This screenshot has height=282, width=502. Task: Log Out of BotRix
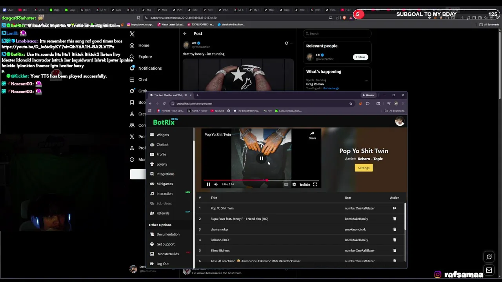[162, 264]
